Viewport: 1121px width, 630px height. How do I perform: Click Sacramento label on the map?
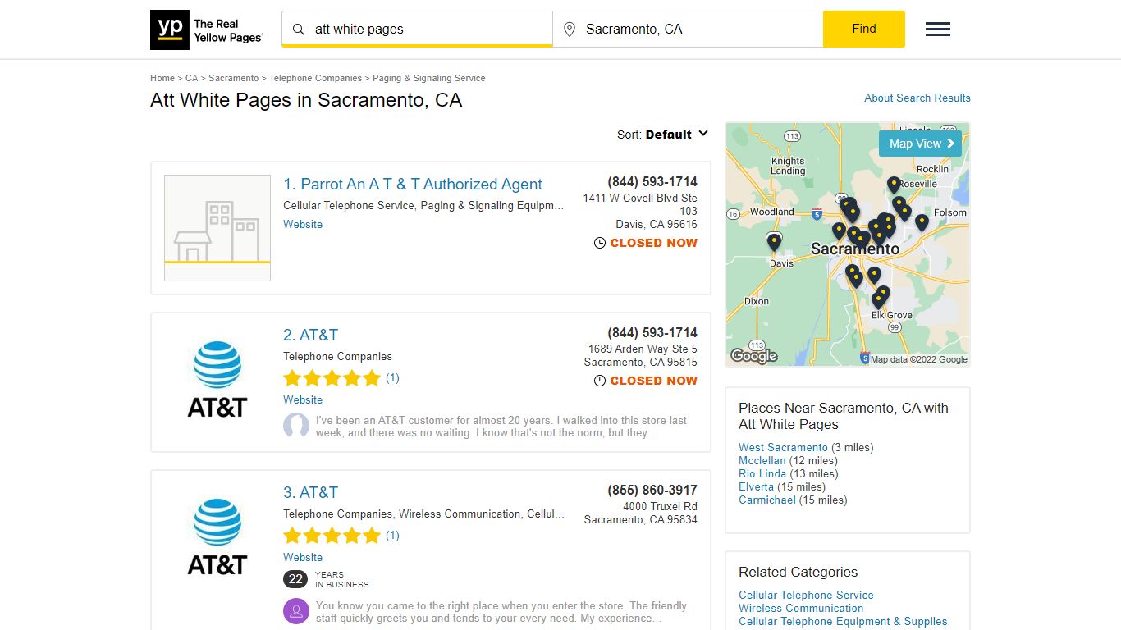pos(855,249)
